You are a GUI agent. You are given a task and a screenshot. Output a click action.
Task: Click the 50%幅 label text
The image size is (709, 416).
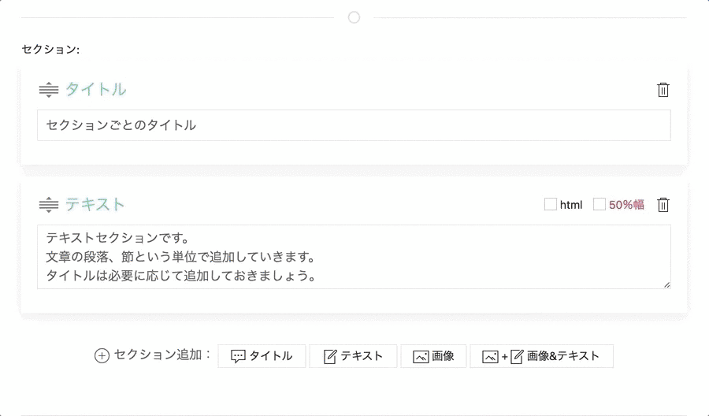[626, 205]
